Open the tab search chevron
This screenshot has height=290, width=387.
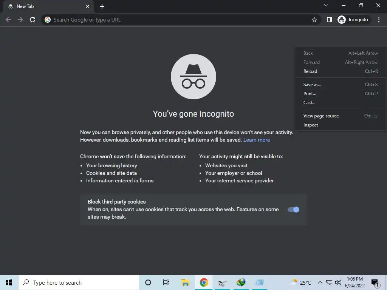pyautogui.click(x=326, y=5)
